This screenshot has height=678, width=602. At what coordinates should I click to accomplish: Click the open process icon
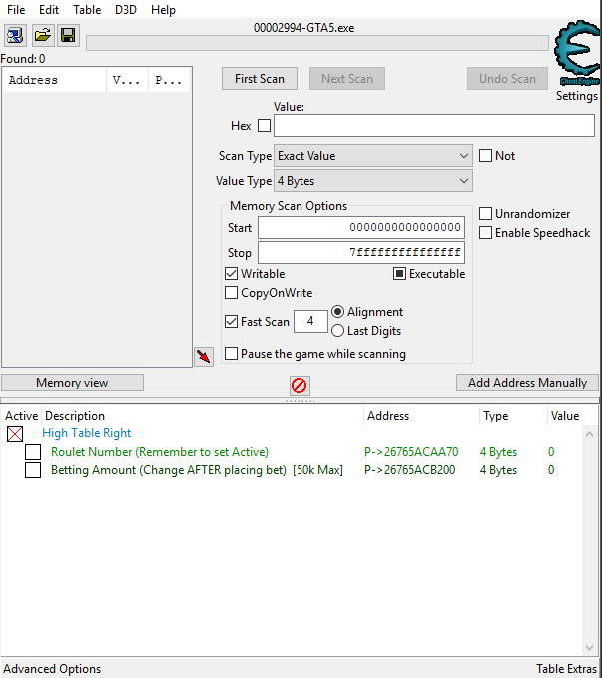(x=16, y=36)
